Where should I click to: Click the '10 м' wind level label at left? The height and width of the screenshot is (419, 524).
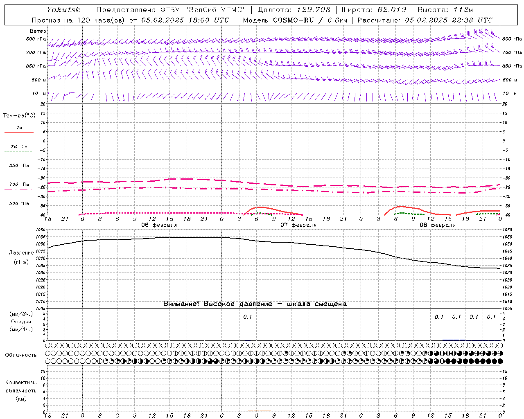39,93
